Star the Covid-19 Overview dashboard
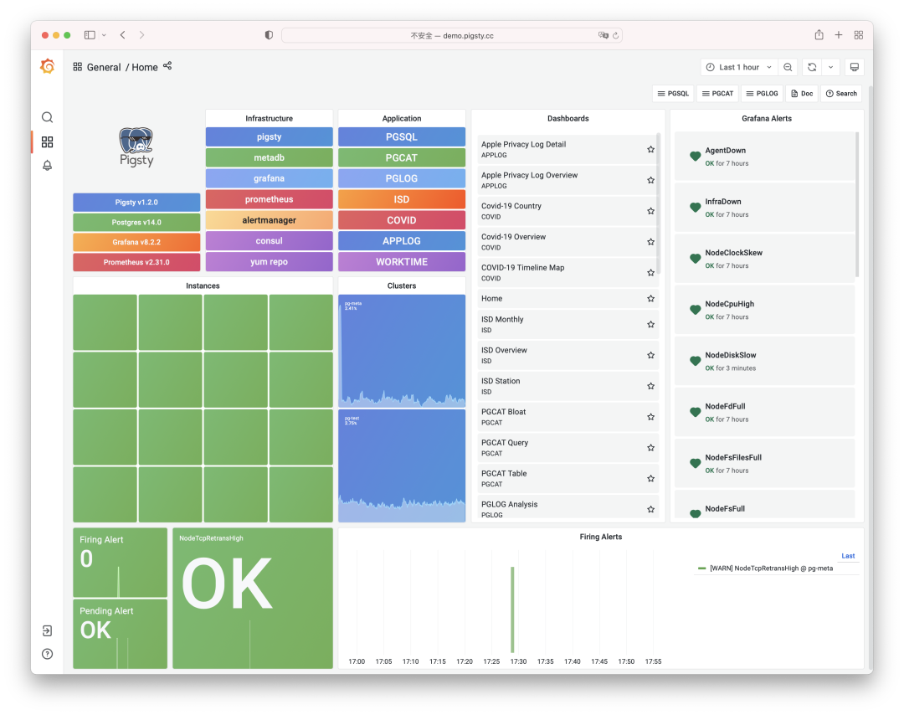This screenshot has width=904, height=715. pyautogui.click(x=650, y=242)
